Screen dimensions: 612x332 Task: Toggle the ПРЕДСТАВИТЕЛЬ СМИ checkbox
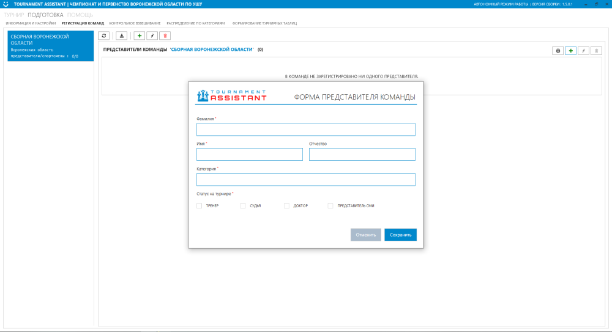coord(330,206)
